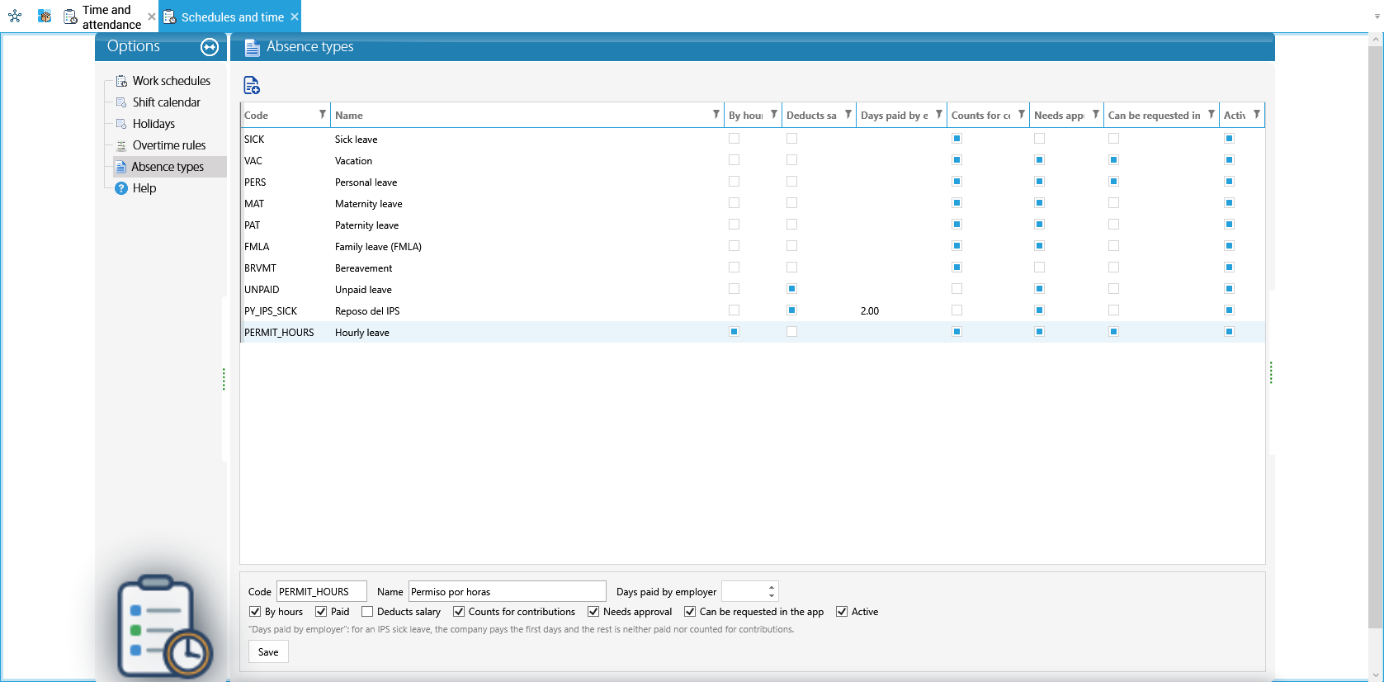Close the Time and attendance tab

pos(152,17)
